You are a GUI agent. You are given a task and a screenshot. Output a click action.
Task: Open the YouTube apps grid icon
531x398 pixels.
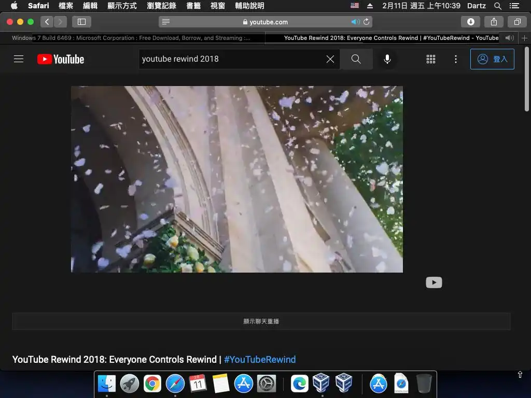(431, 59)
